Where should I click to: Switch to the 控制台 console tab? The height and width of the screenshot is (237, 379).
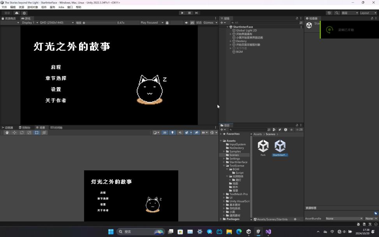(x=25, y=127)
